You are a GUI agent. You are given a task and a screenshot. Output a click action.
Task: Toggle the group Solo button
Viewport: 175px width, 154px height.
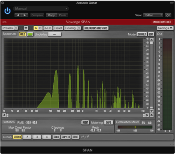pos(56,137)
